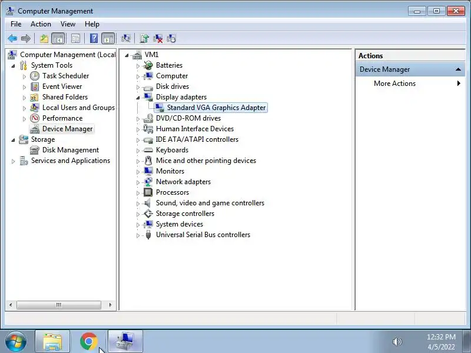Click the Disk drives icon
This screenshot has height=353, width=471.
click(x=148, y=87)
